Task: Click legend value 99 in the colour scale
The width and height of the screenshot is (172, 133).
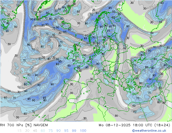Action: 74,131
